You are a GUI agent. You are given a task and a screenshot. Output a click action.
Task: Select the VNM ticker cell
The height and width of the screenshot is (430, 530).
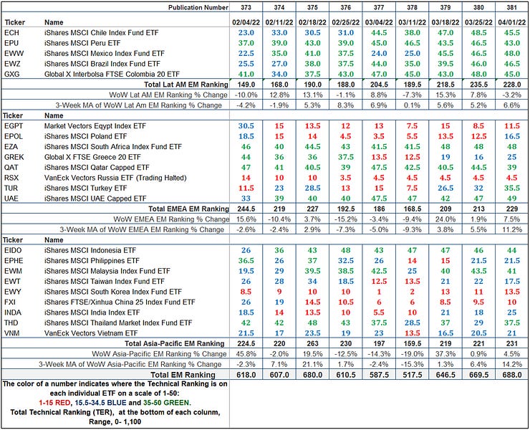pyautogui.click(x=12, y=333)
